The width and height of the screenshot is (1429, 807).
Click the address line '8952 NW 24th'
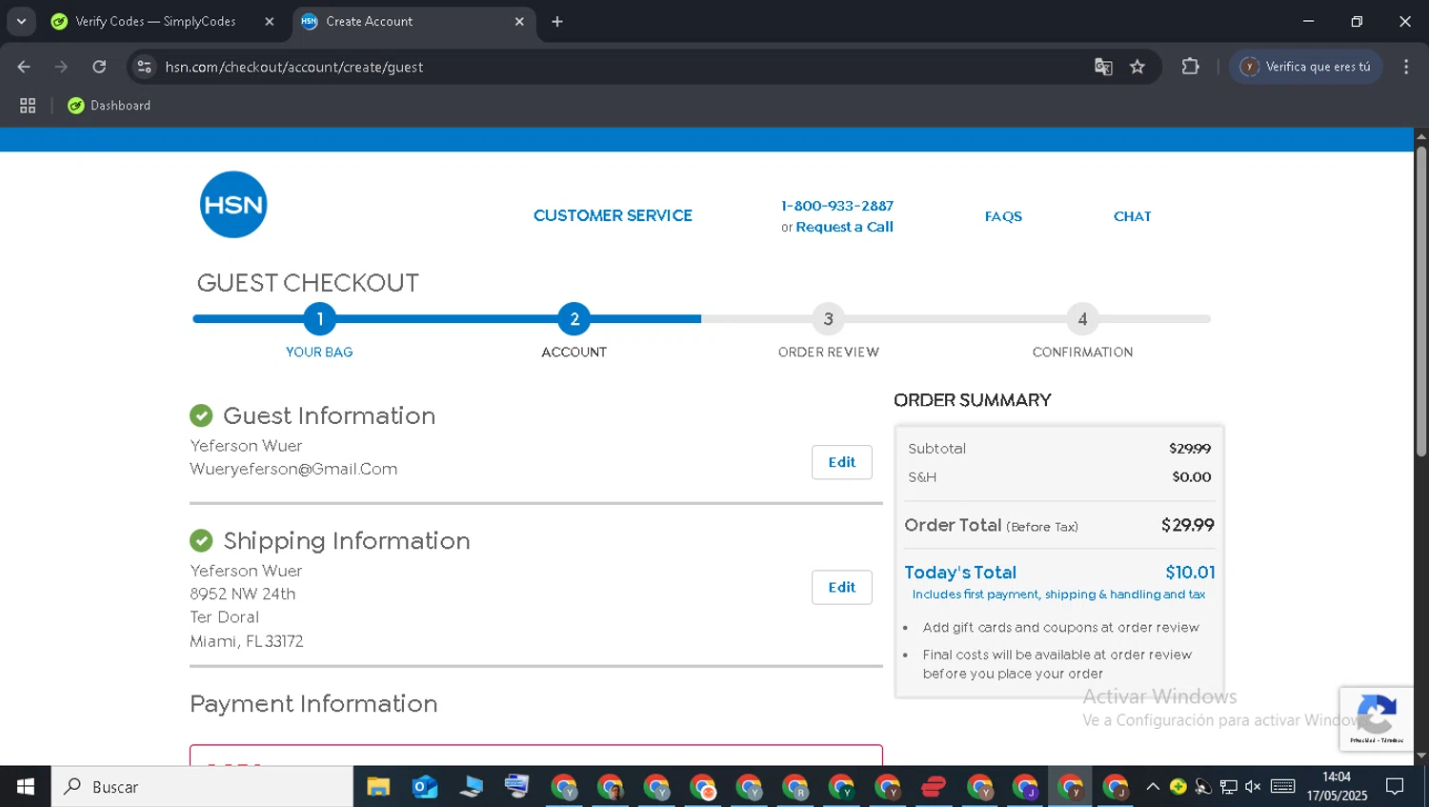coord(243,594)
